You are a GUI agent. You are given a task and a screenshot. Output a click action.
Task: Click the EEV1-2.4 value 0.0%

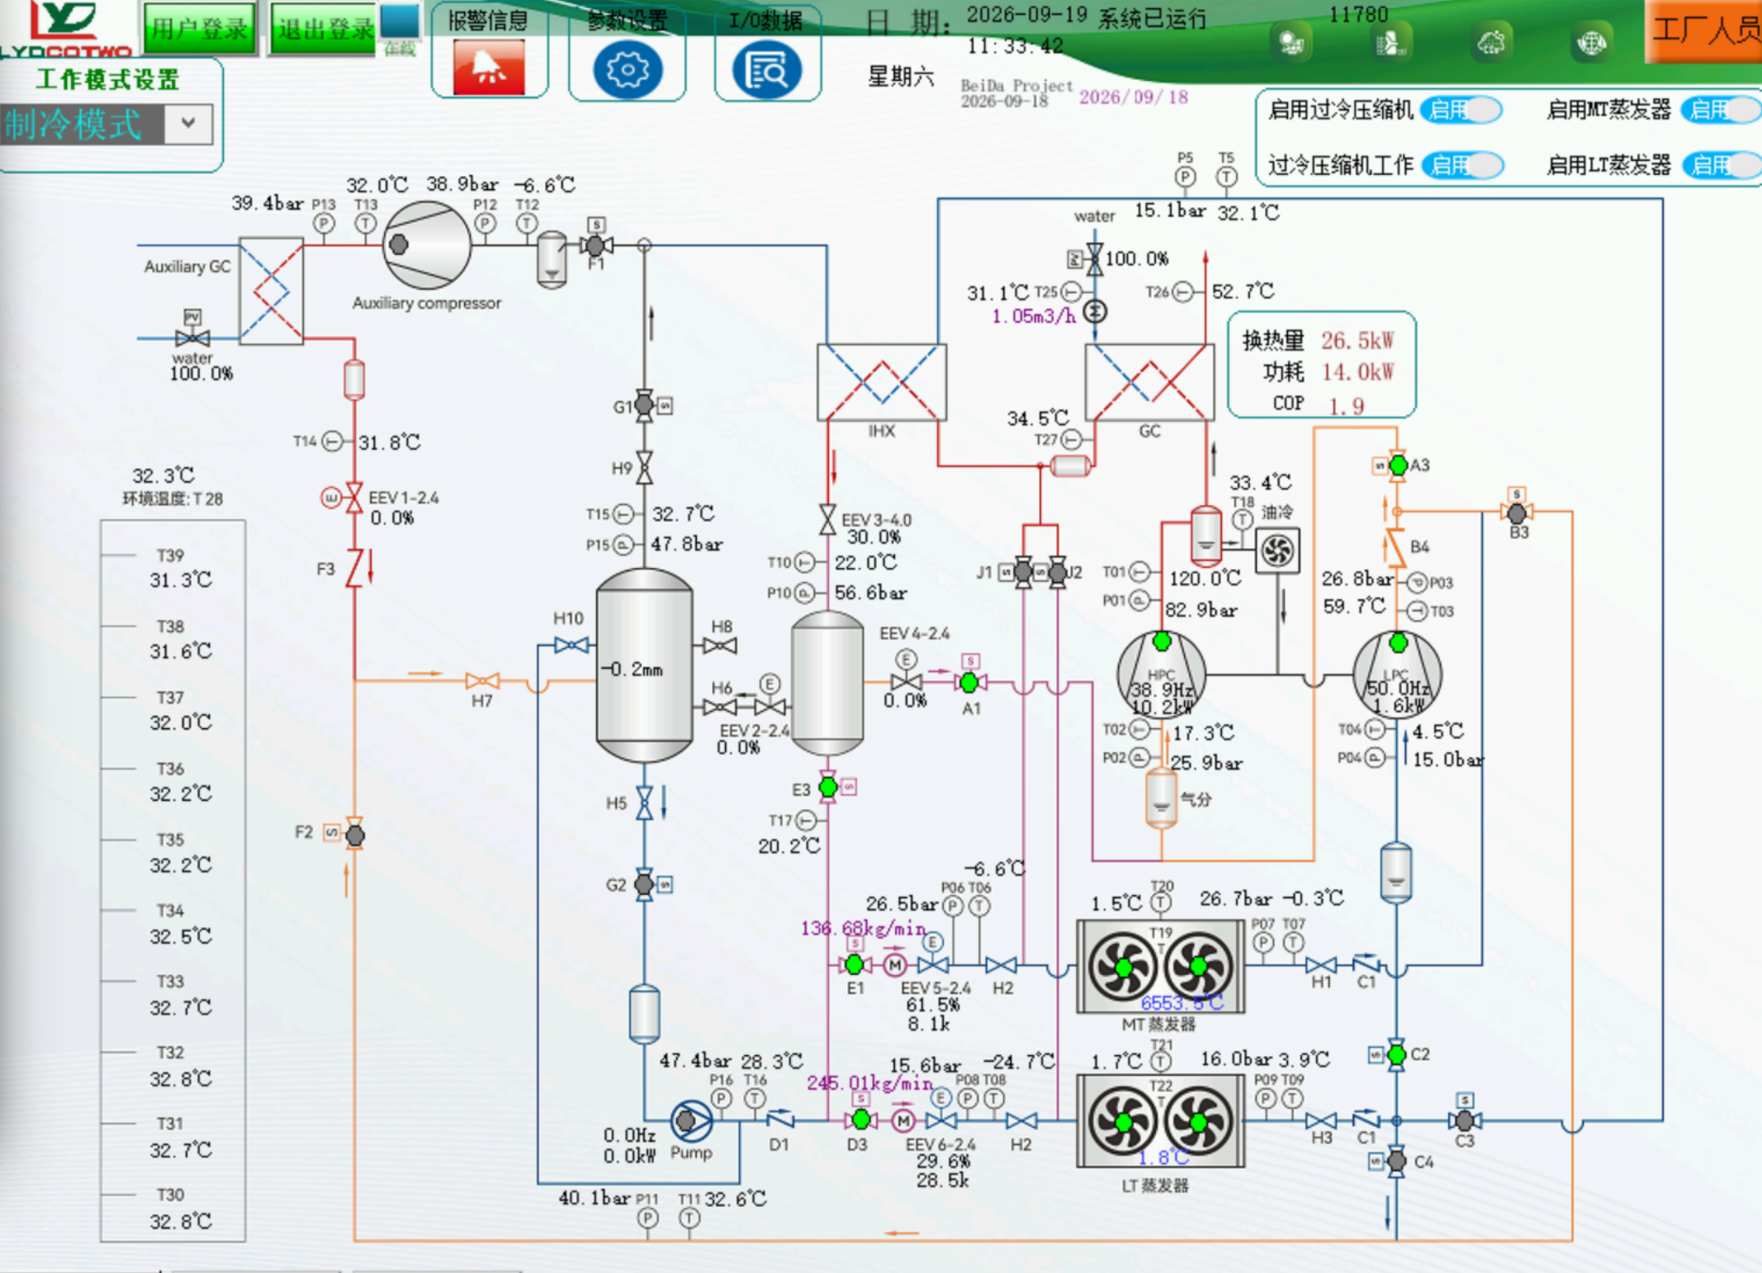pos(391,518)
